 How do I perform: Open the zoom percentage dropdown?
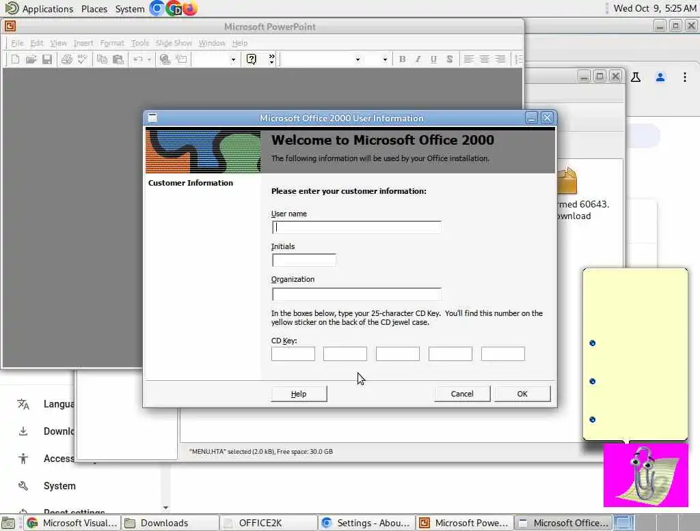coord(233,59)
